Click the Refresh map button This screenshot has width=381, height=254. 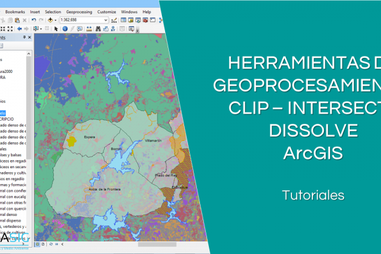pos(51,244)
